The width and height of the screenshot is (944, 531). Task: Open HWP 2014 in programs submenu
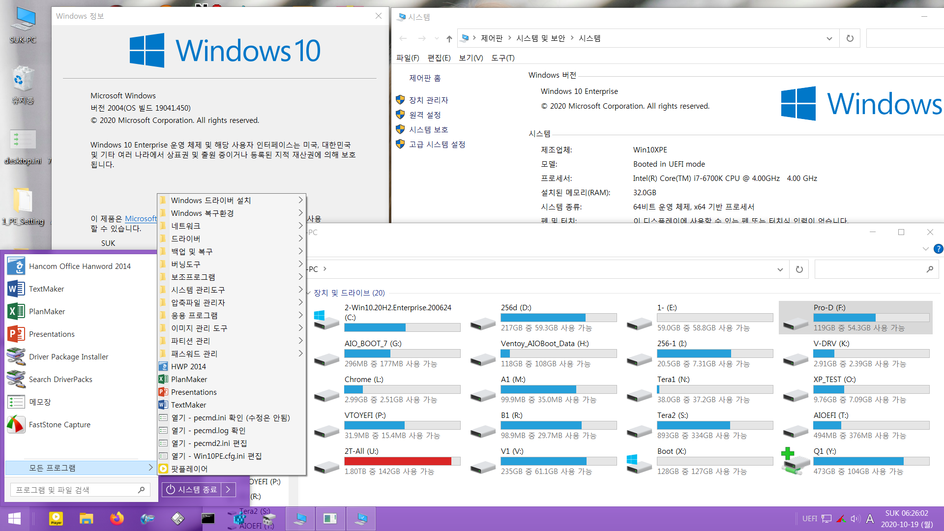tap(232, 366)
